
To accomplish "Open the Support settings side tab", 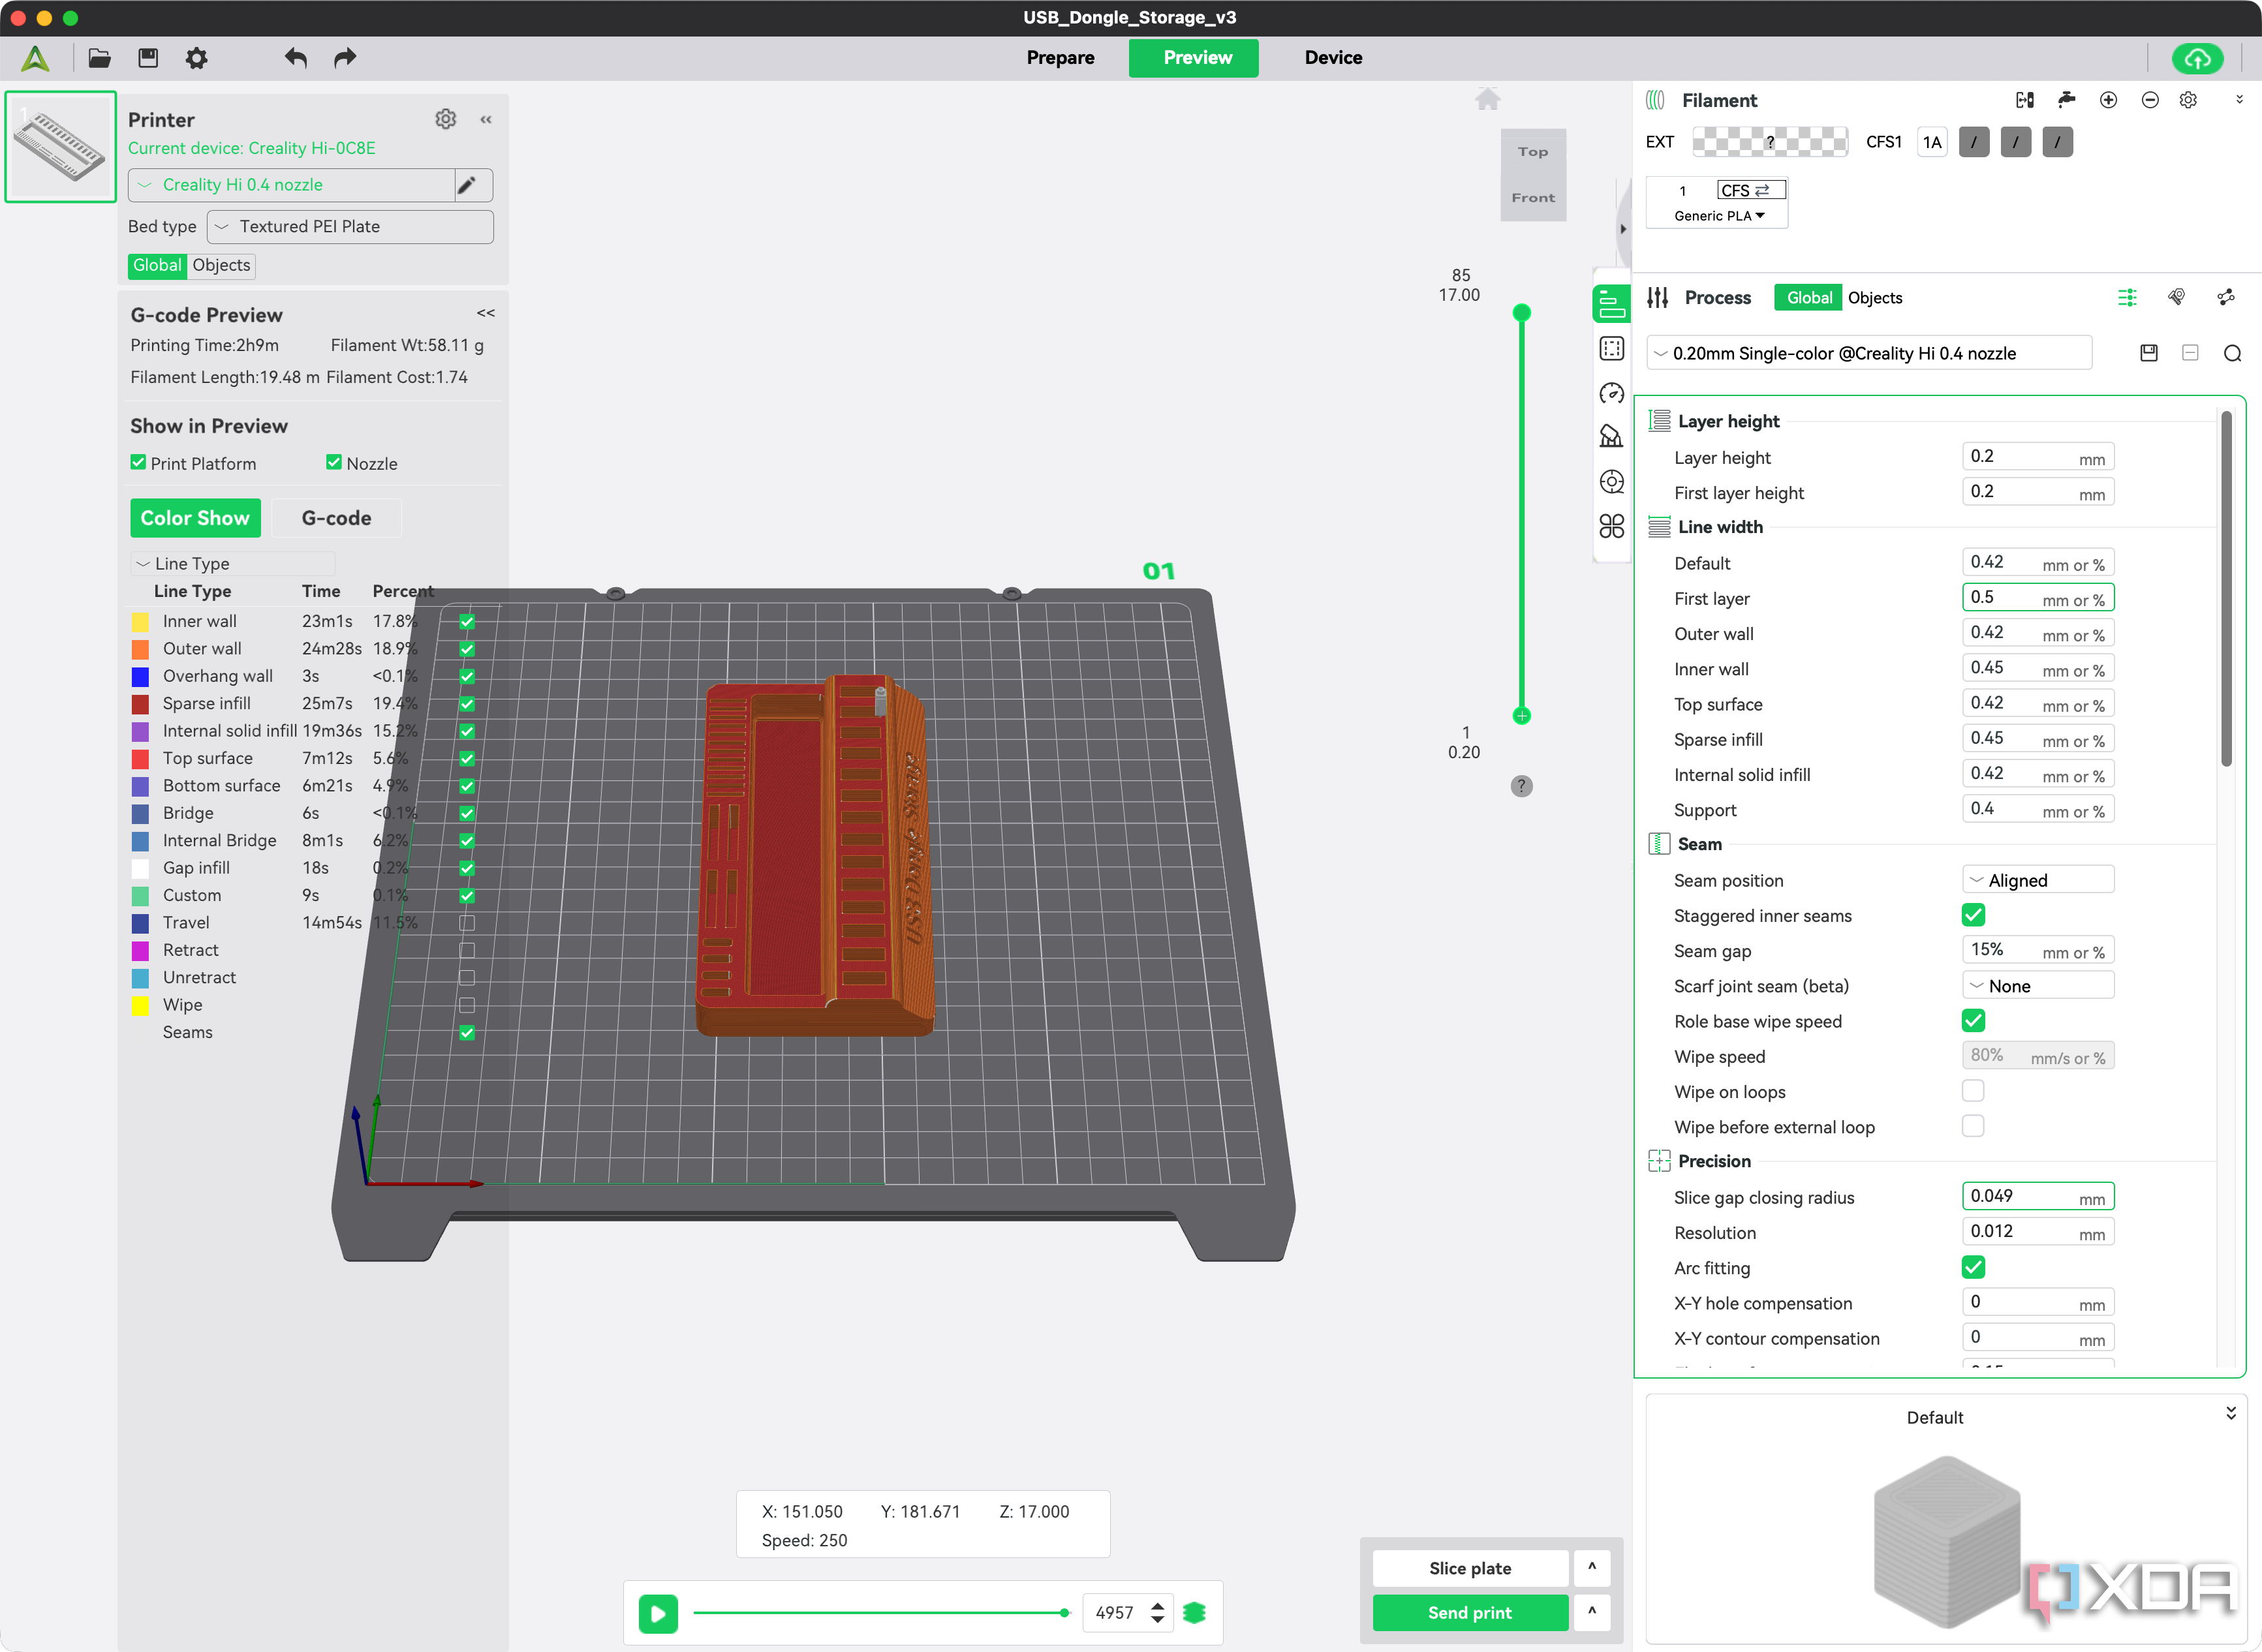I will [x=1612, y=437].
